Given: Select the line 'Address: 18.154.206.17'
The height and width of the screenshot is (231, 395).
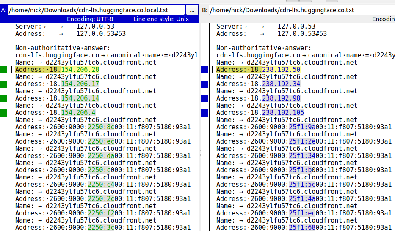Looking at the screenshot, I should (x=57, y=84).
